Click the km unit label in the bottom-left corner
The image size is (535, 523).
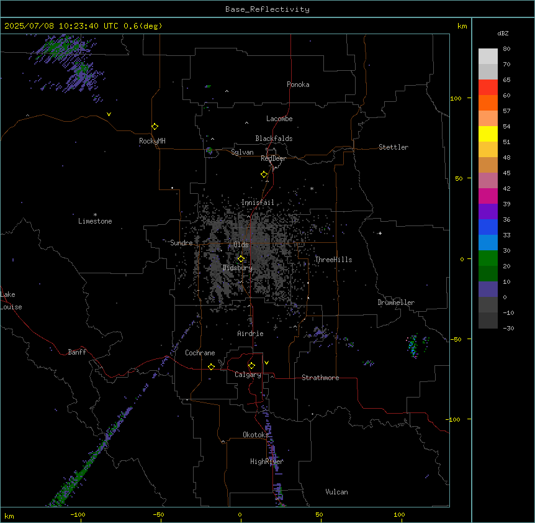[x=9, y=516]
